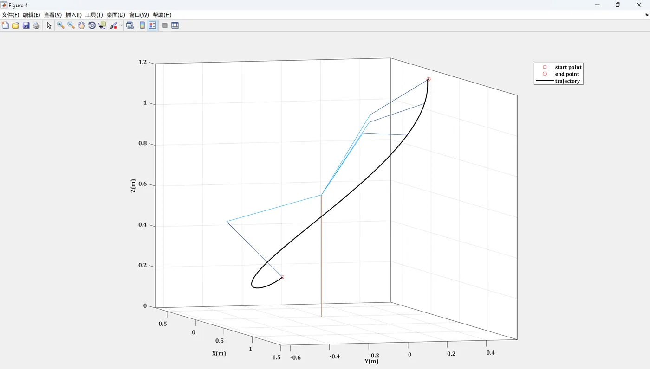The image size is (650, 369).
Task: Open the 窗口(W) menu
Action: [x=139, y=15]
